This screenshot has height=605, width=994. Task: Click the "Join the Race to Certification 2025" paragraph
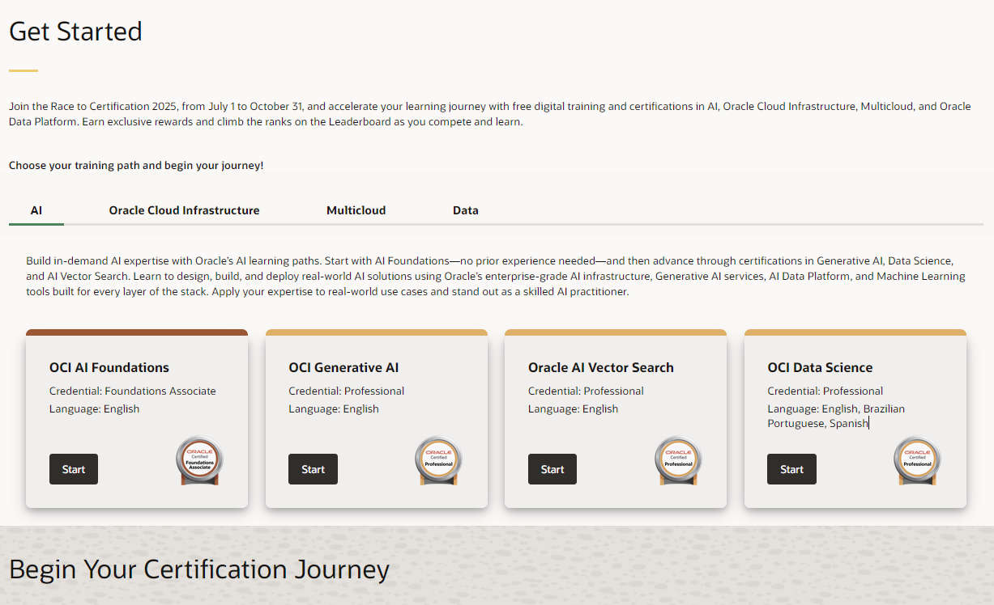pyautogui.click(x=490, y=114)
